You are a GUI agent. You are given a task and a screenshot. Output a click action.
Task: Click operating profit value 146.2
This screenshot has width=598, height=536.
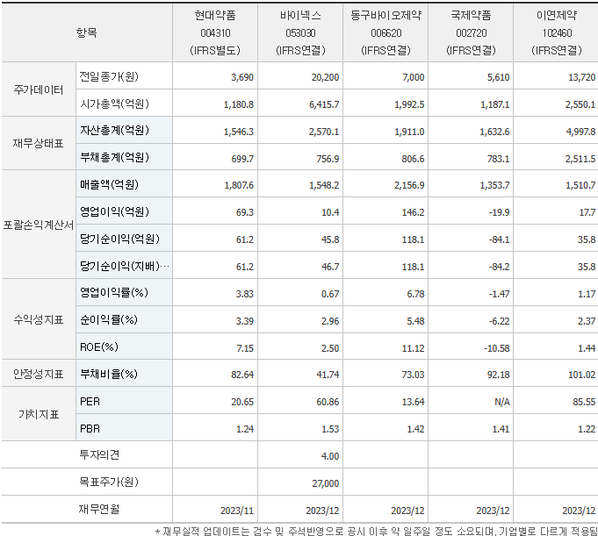[x=413, y=212]
